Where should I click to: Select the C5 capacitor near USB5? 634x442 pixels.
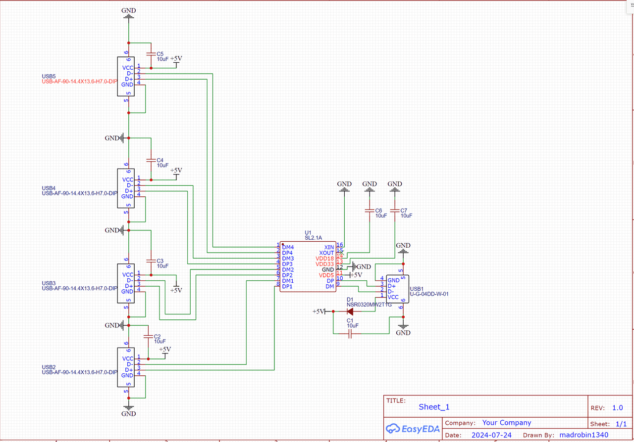coord(150,53)
